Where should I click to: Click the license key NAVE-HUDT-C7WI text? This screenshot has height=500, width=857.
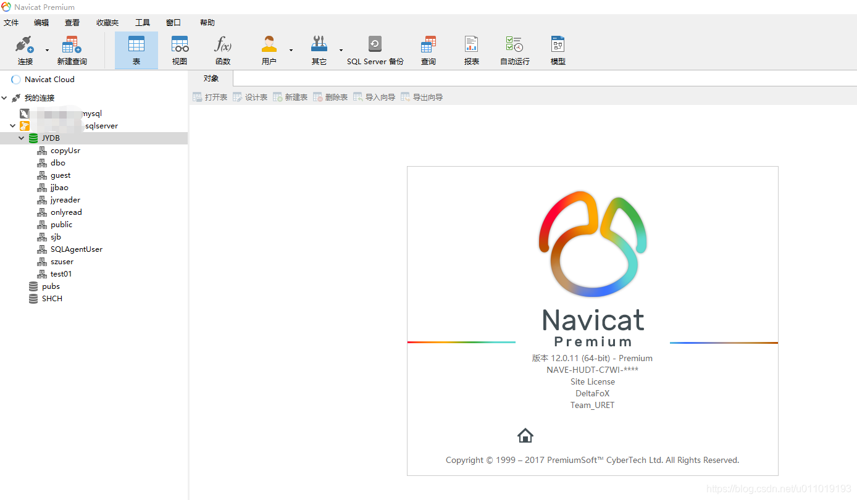pos(593,370)
